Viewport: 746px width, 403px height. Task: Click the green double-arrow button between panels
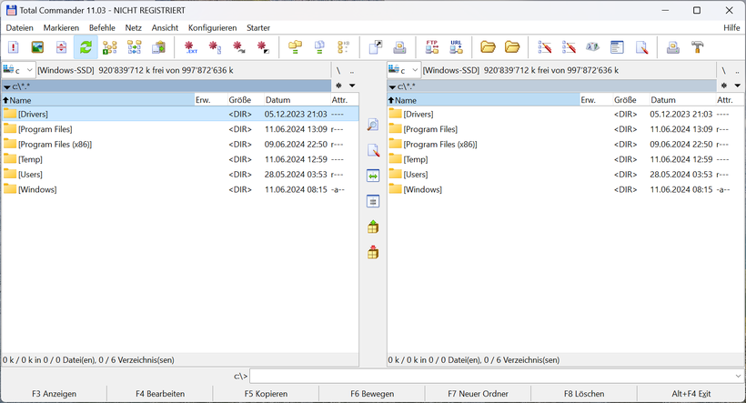(373, 176)
